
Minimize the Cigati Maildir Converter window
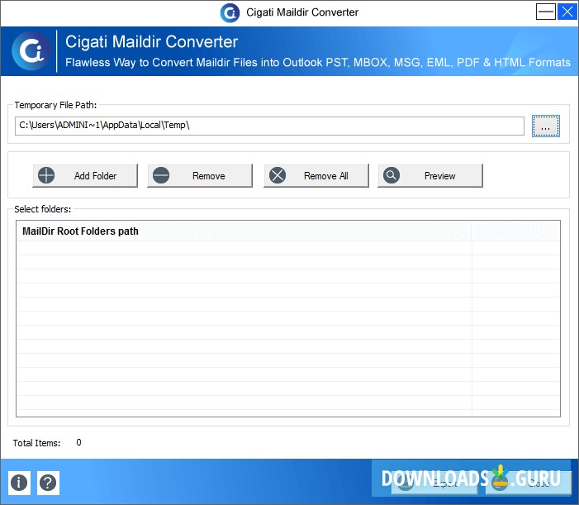tap(546, 12)
